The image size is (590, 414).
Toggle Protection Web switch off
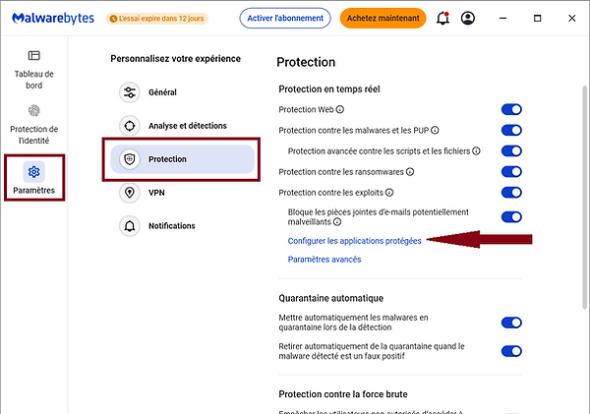tap(511, 109)
